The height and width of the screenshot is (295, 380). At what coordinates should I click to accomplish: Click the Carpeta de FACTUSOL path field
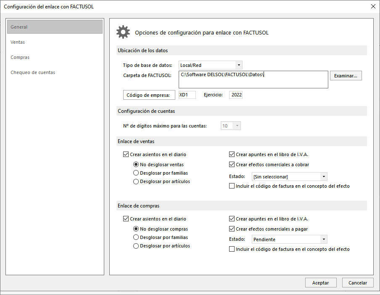253,80
